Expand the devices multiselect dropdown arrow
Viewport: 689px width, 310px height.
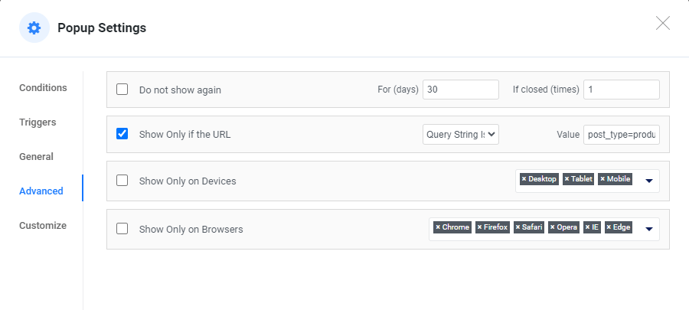[648, 181]
